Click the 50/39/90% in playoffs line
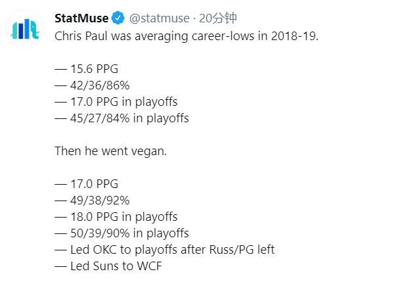This screenshot has height=282, width=396. coord(121,233)
